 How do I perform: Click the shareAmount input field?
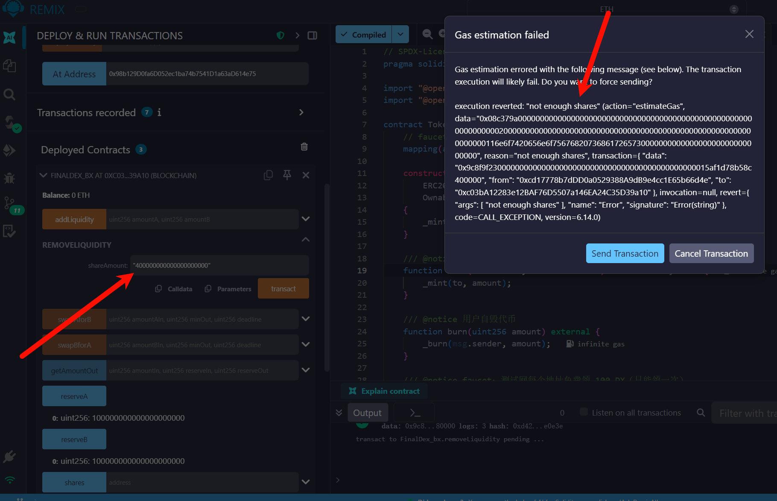tap(219, 266)
